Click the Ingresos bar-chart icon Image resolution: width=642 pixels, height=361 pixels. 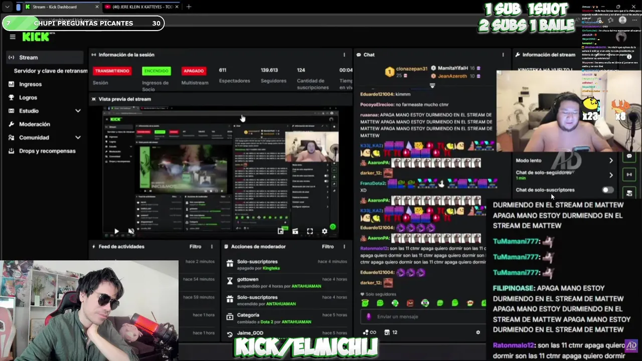[x=11, y=84]
